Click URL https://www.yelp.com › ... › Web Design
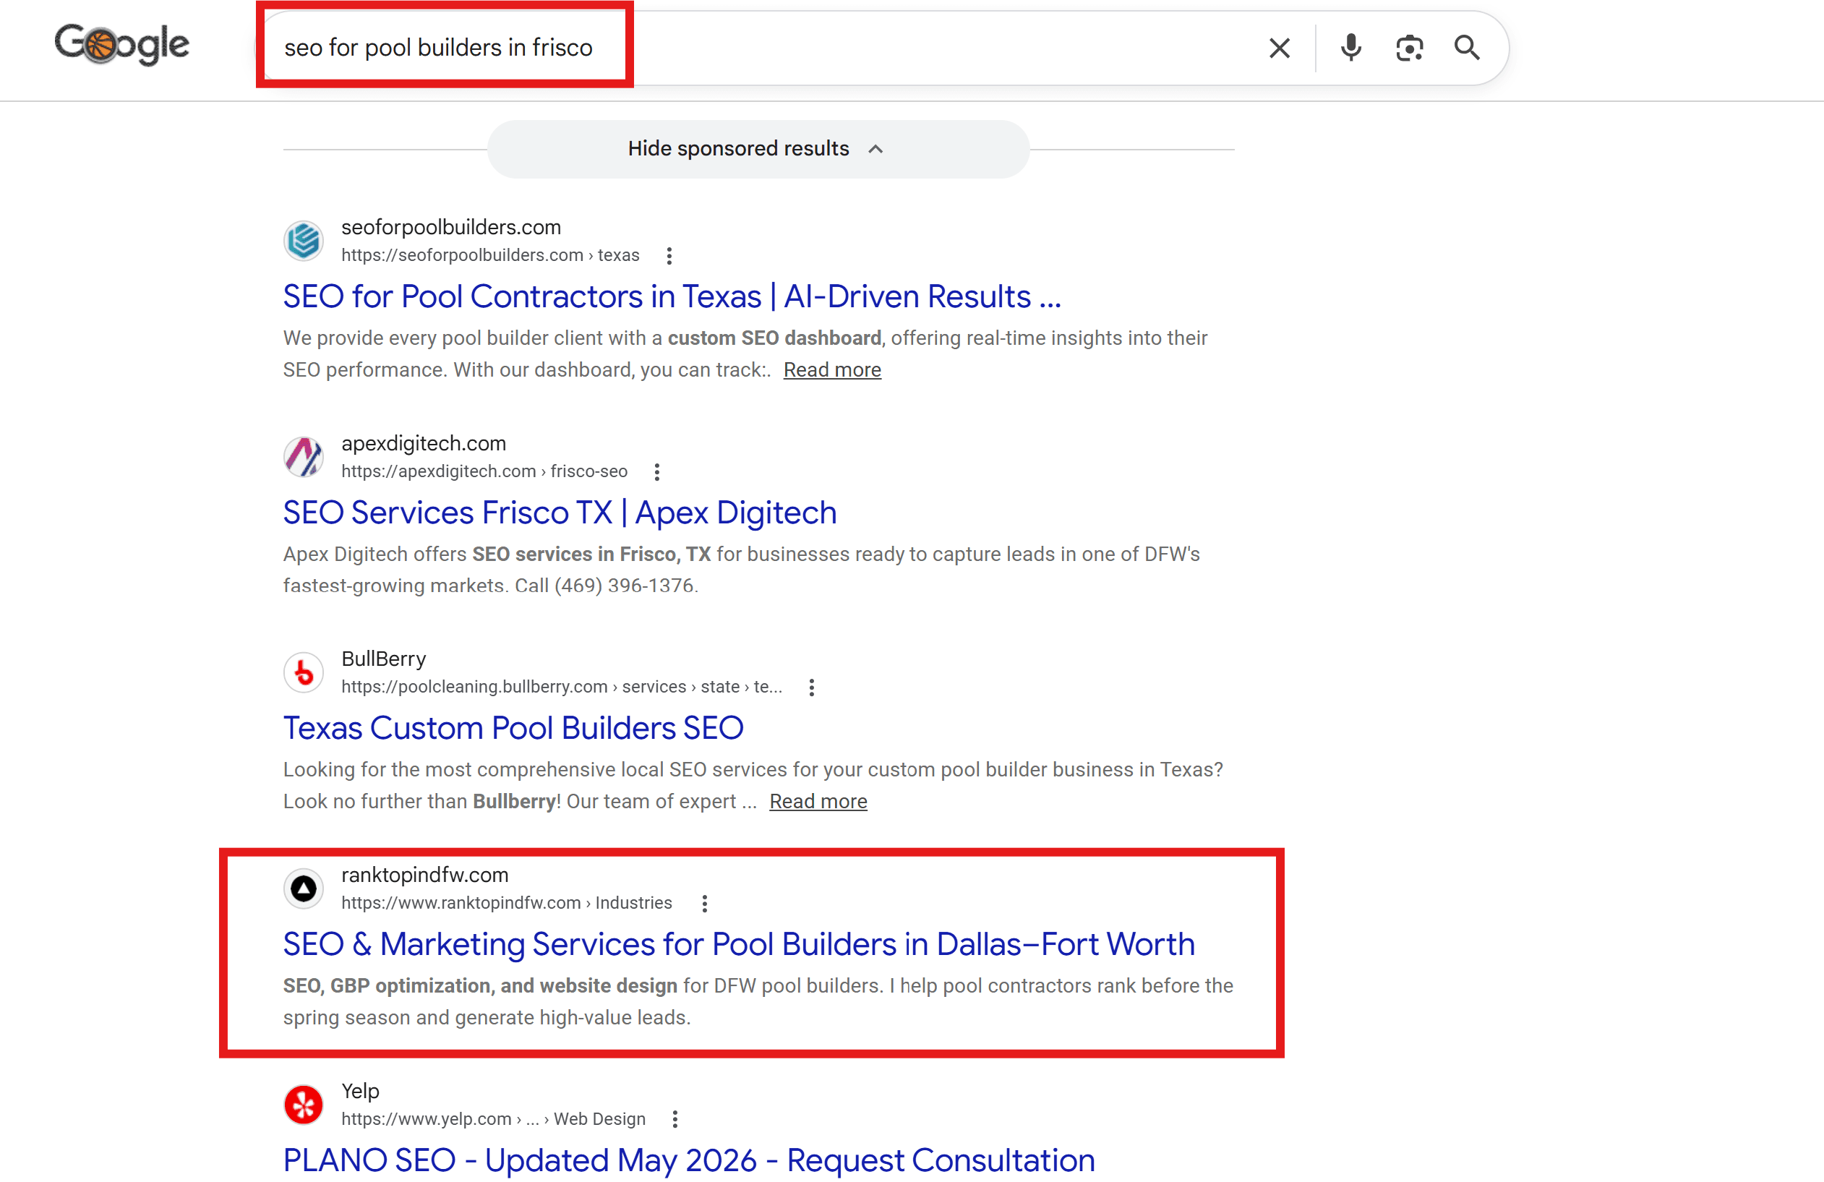This screenshot has height=1182, width=1824. pos(494,1119)
